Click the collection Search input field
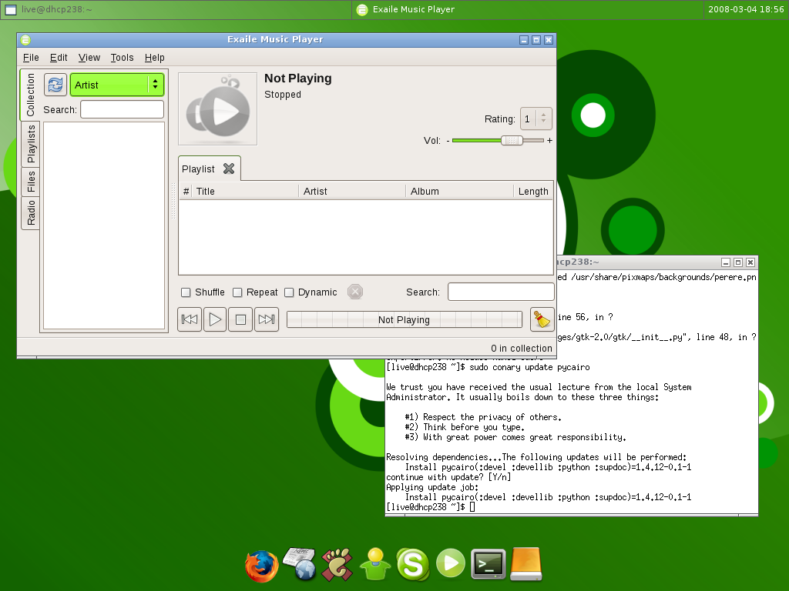 [x=122, y=110]
